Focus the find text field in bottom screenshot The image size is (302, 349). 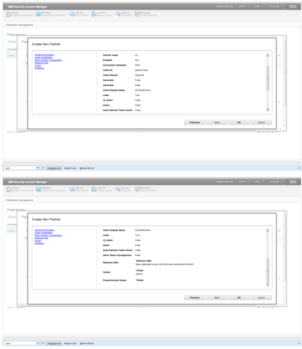click(20, 343)
